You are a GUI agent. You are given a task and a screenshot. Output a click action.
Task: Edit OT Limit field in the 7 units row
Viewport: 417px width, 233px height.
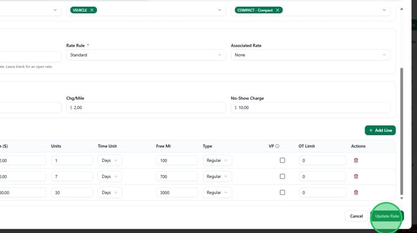pos(322,176)
